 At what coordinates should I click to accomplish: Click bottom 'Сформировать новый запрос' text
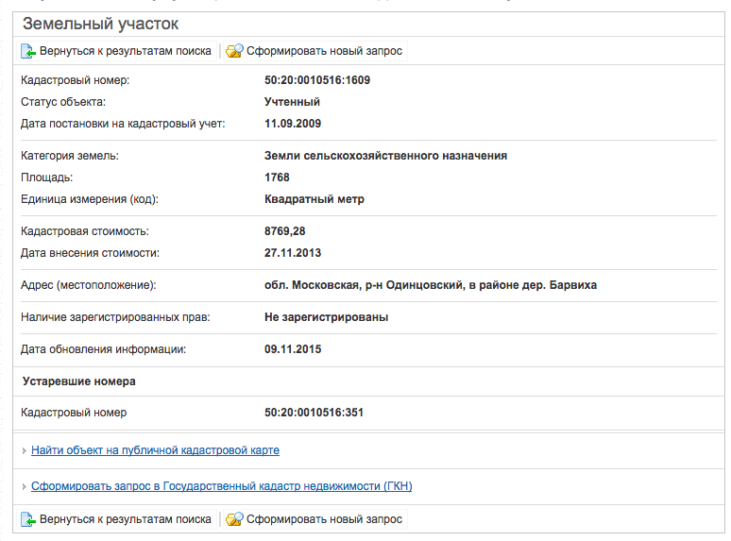click(x=324, y=519)
